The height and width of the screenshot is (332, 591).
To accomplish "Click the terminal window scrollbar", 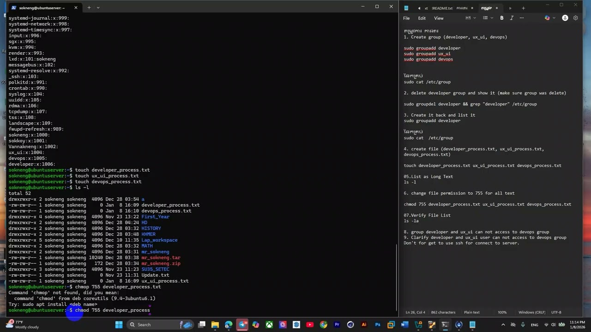I will point(396,277).
